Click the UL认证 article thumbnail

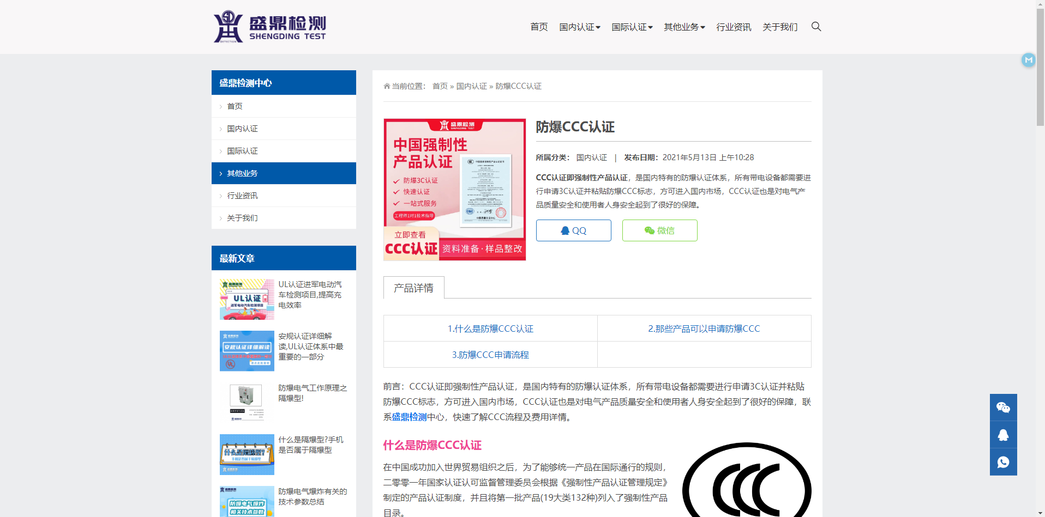pos(247,299)
